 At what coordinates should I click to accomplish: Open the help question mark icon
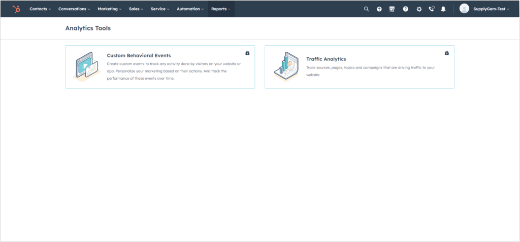pyautogui.click(x=406, y=9)
